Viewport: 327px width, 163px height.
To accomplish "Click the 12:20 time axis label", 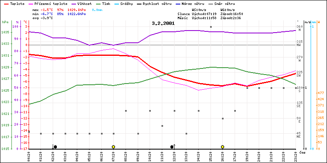I will click(174, 156).
